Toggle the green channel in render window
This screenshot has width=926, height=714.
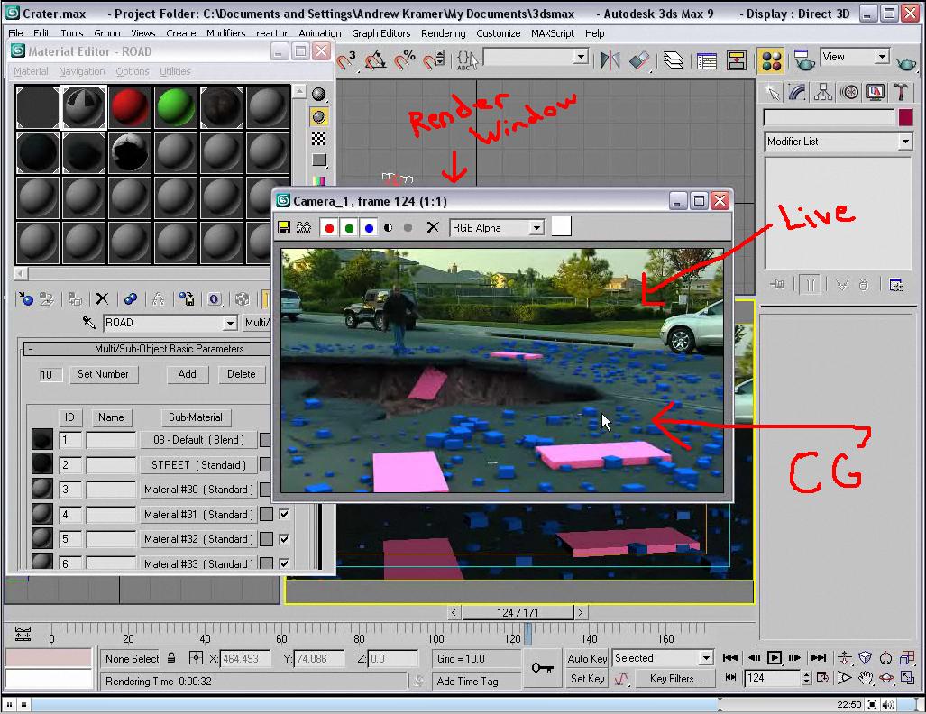(x=350, y=228)
